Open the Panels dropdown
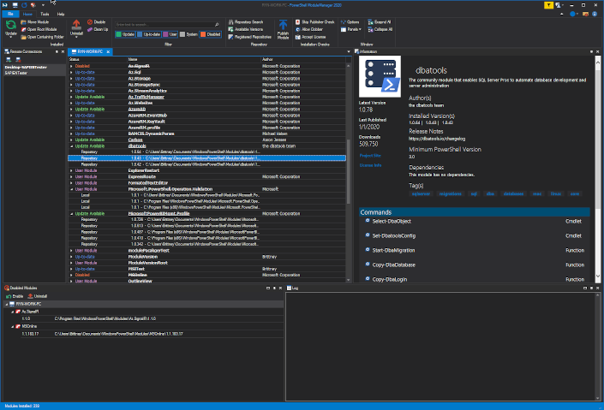 (351, 29)
